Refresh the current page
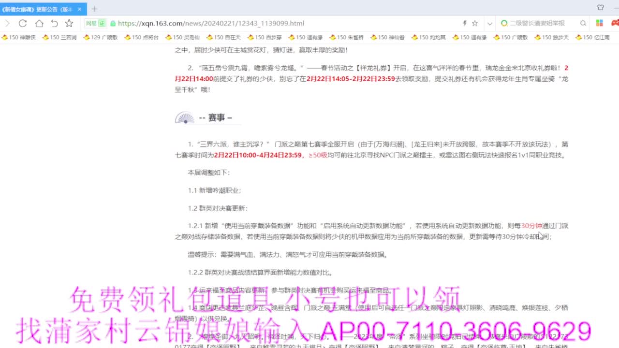The height and width of the screenshot is (348, 619). (23, 23)
